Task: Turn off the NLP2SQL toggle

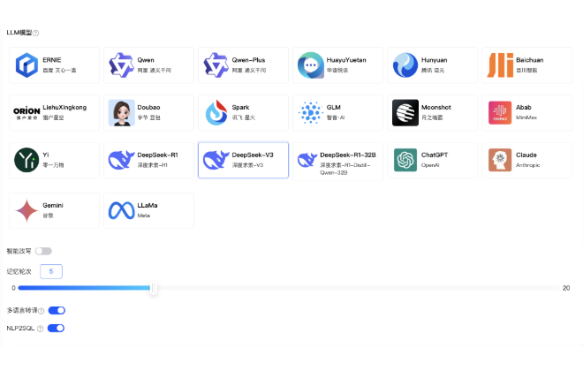Action: coord(56,329)
